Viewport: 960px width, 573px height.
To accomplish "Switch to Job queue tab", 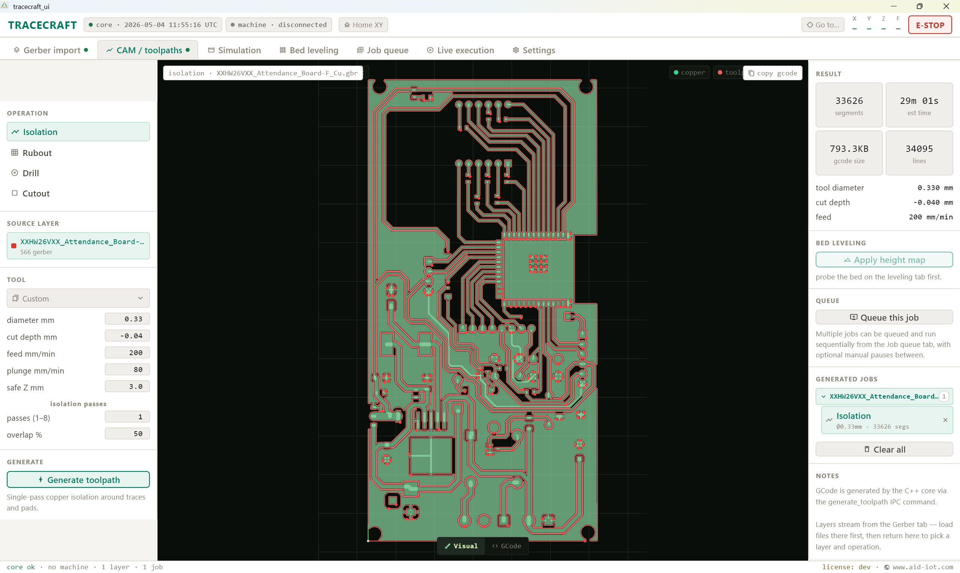I will pyautogui.click(x=382, y=50).
